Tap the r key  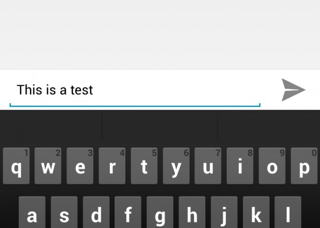point(112,166)
